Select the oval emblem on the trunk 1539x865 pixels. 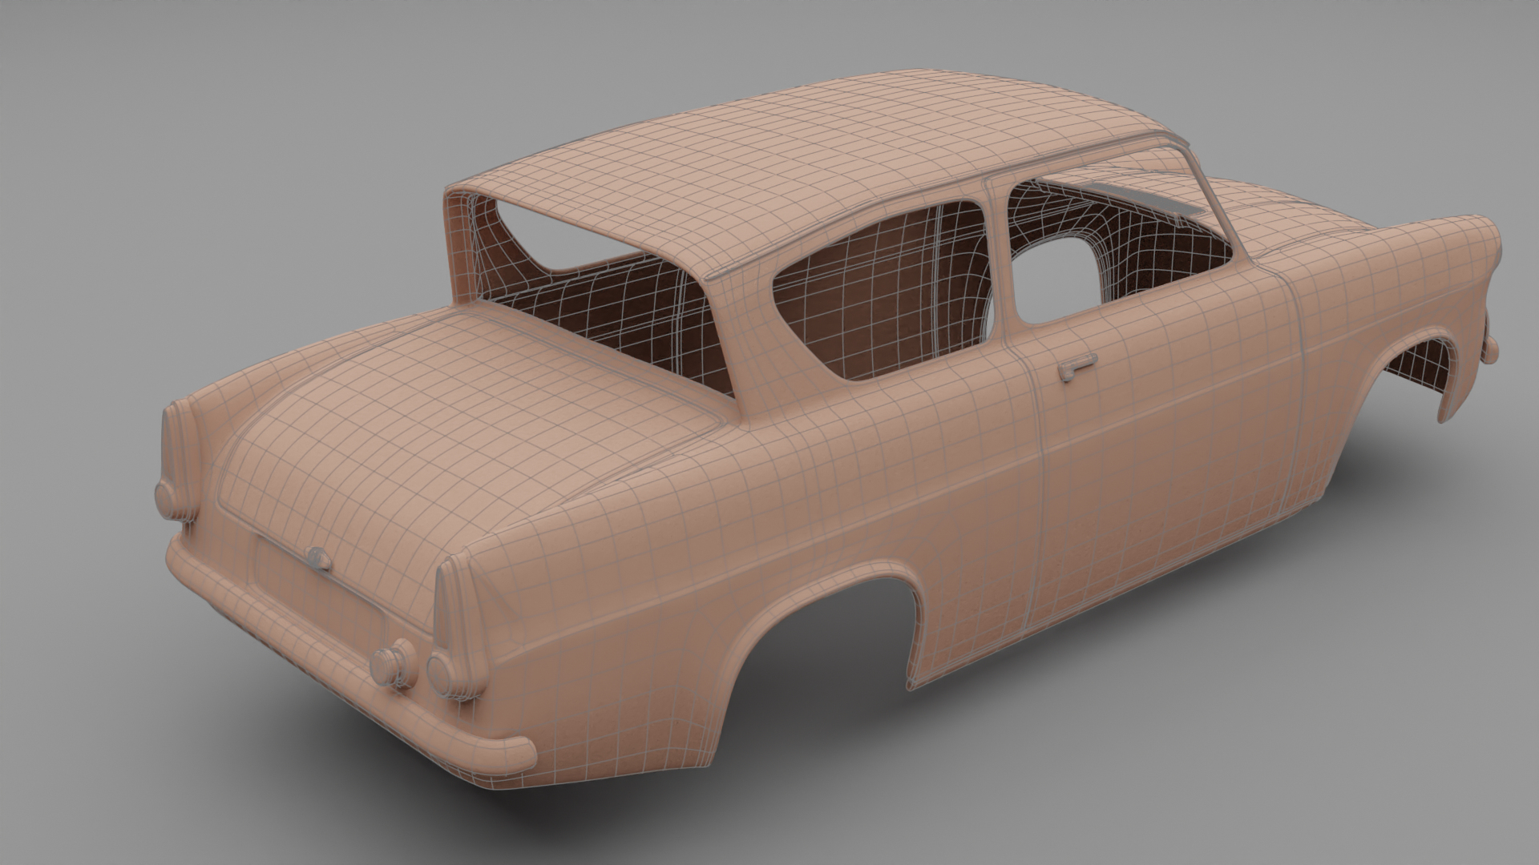coord(319,557)
